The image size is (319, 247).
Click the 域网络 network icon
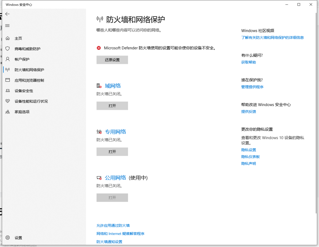(98, 85)
